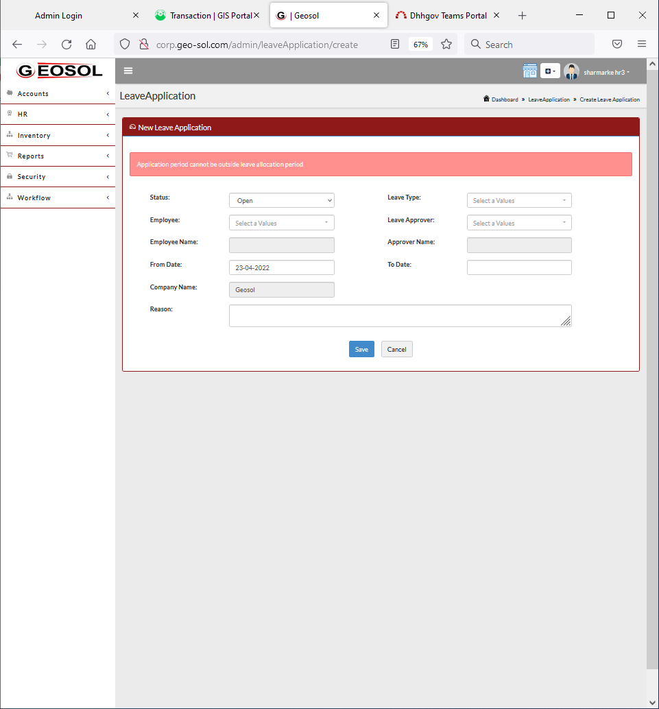This screenshot has width=659, height=709.
Task: Go to LeaveApplication breadcrumb link
Action: (x=549, y=99)
